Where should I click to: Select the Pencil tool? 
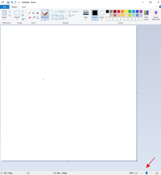30,13
